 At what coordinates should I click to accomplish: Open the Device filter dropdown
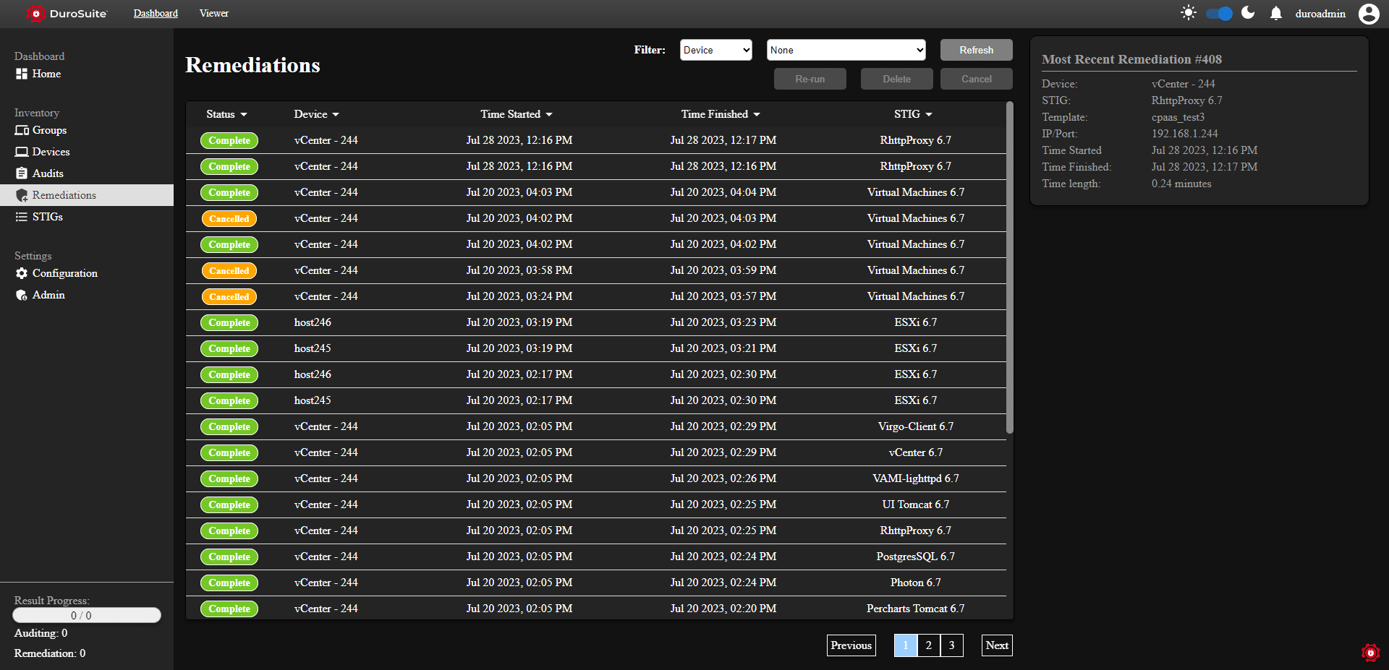coord(715,50)
